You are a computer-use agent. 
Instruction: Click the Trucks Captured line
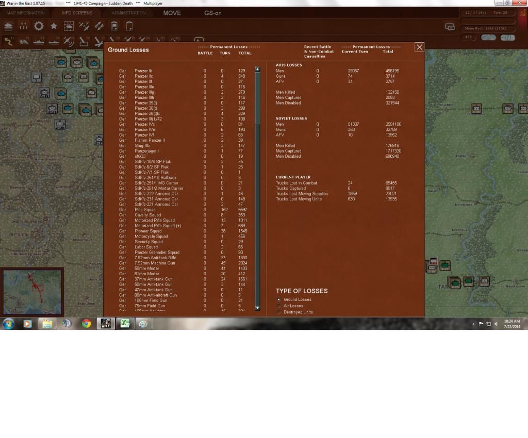(x=336, y=189)
